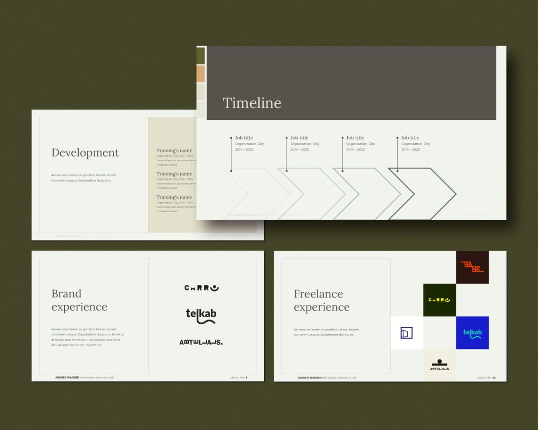Select the white door icon tile
The width and height of the screenshot is (538, 430).
click(407, 332)
